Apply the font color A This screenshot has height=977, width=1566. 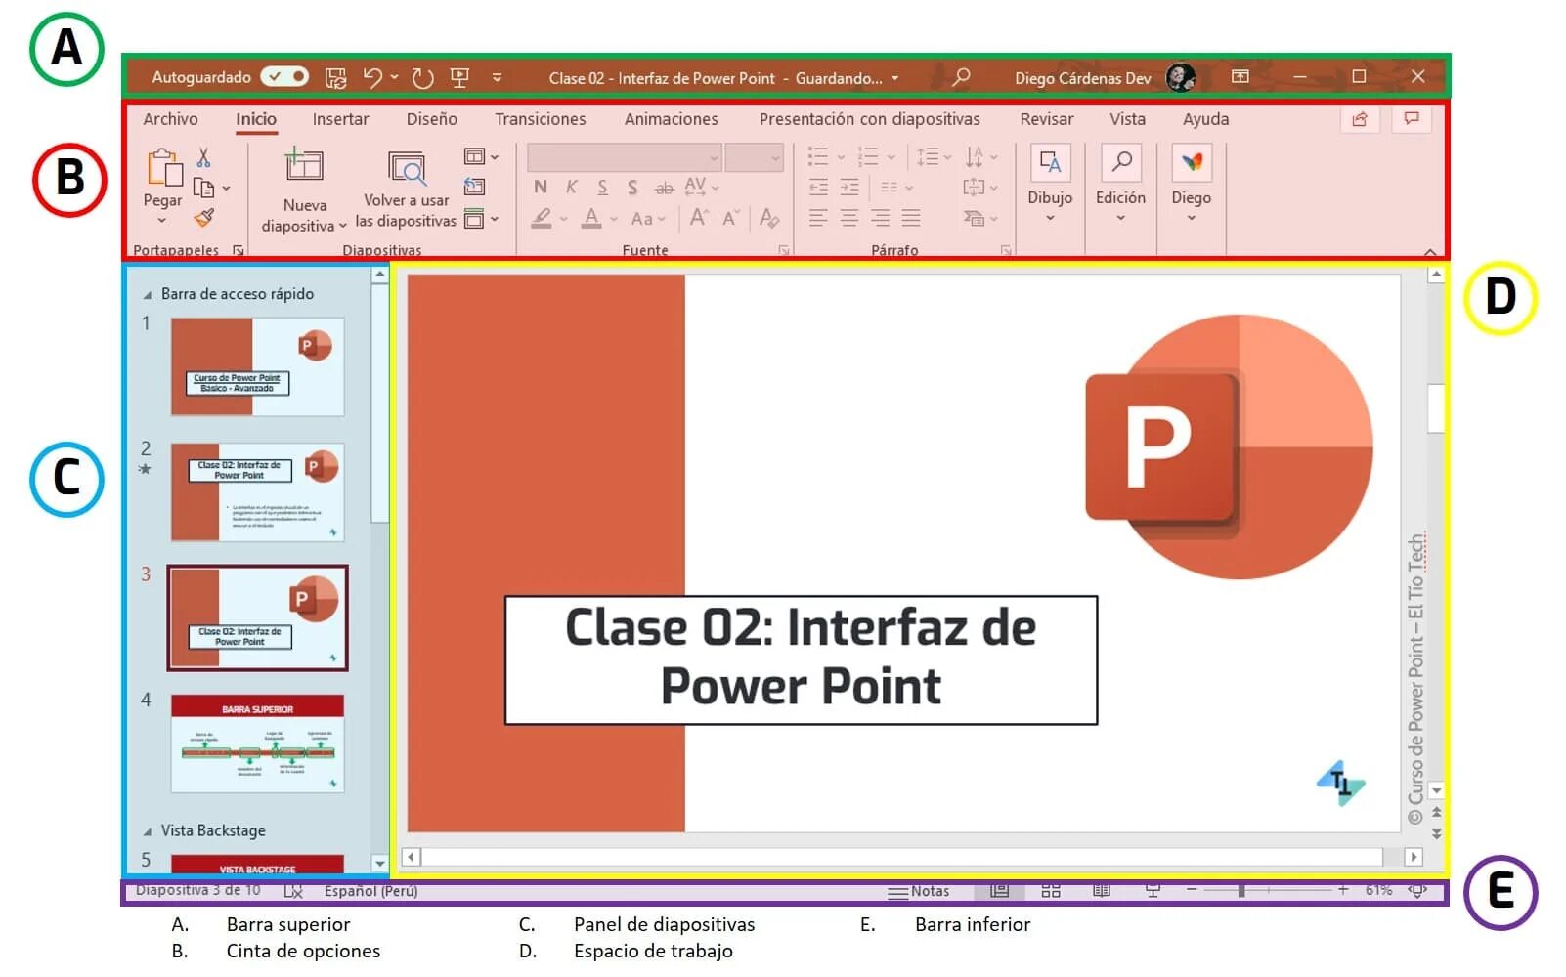(591, 218)
